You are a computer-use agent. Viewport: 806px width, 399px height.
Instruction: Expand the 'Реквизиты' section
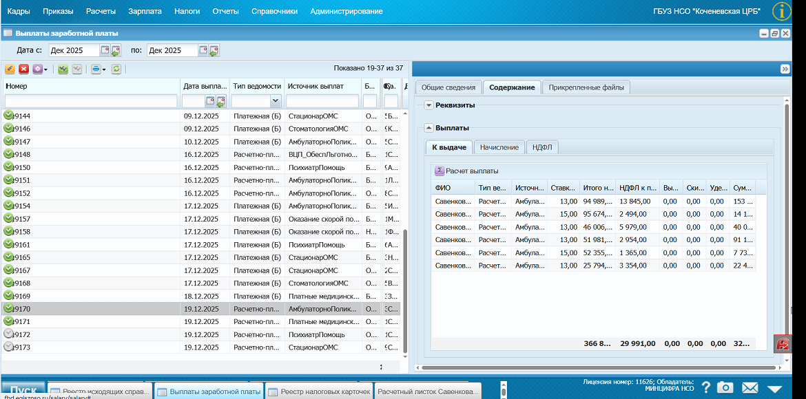[428, 105]
